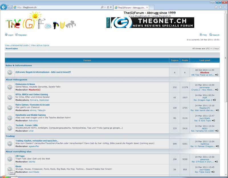Image resolution: width=228 pixels, height=178 pixels.
Task: Open View unanswered posts
Action: click(17, 45)
